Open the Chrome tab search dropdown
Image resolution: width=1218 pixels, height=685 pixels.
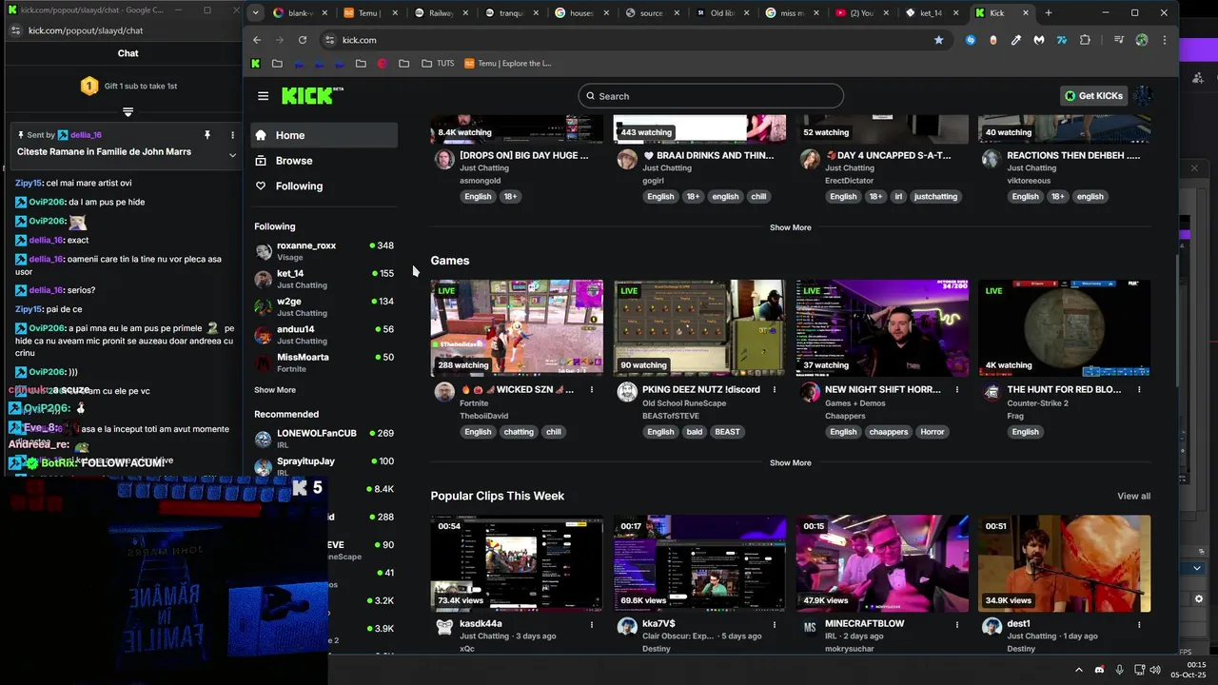[255, 13]
